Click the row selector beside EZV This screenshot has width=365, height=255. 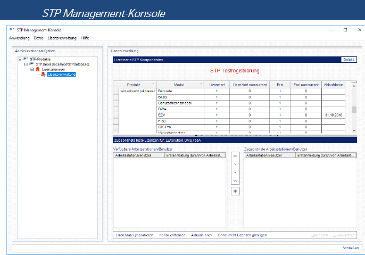click(x=116, y=115)
